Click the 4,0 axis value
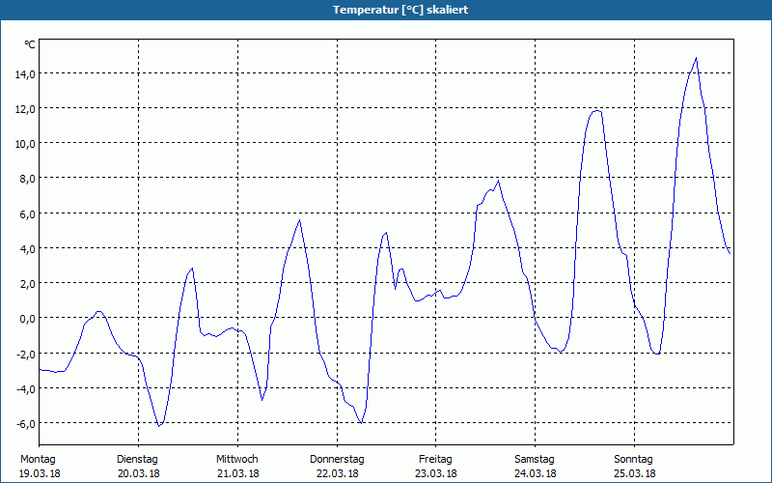 [27, 249]
